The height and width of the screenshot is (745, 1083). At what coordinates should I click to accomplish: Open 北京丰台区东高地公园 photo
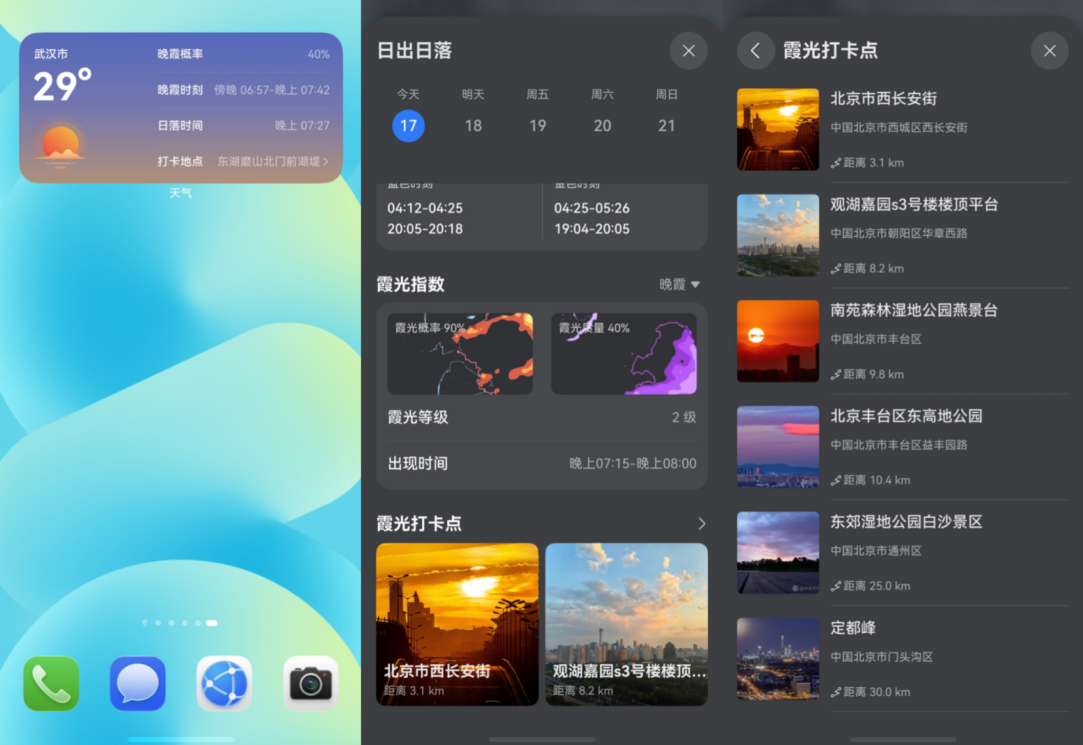click(778, 447)
